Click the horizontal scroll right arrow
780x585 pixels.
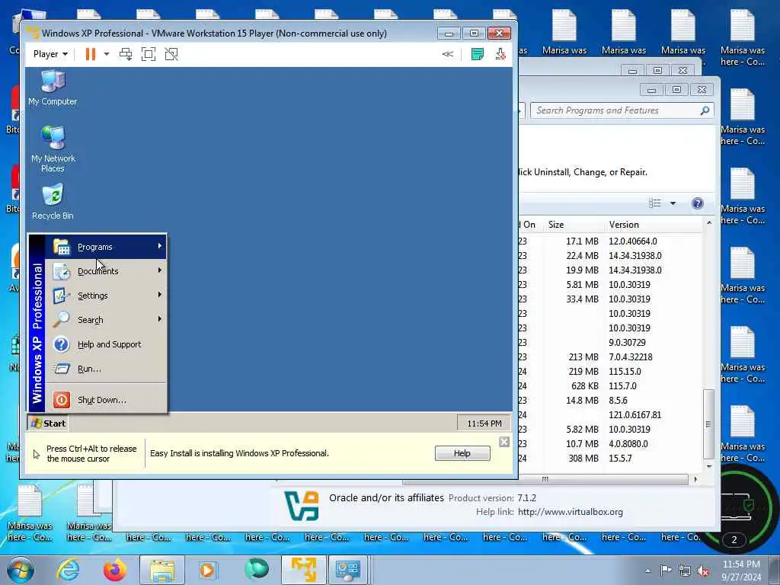click(x=695, y=479)
